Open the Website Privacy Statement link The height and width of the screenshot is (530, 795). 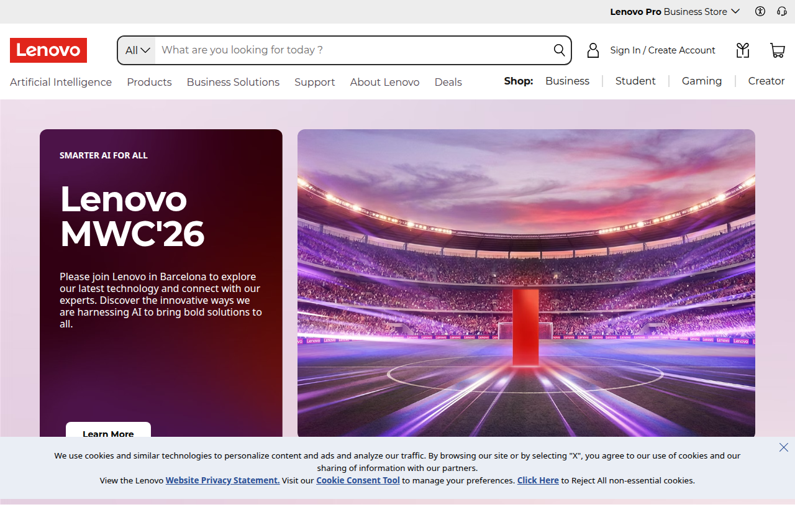pyautogui.click(x=222, y=480)
